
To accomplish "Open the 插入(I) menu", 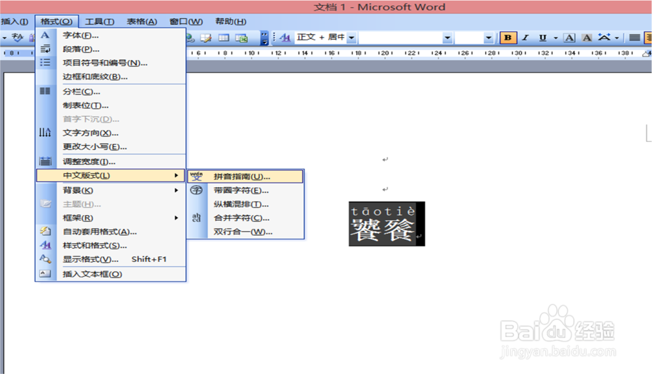I will pyautogui.click(x=14, y=22).
